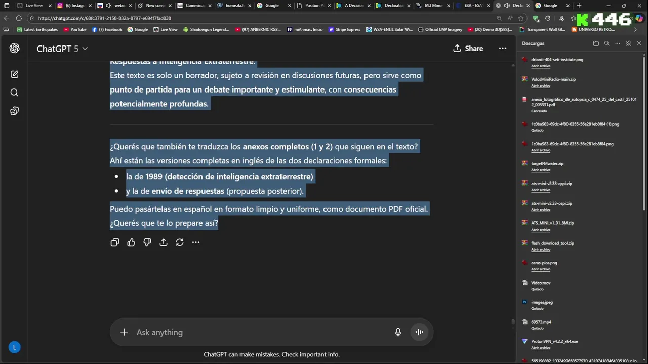Open a new browser tab

pyautogui.click(x=579, y=6)
